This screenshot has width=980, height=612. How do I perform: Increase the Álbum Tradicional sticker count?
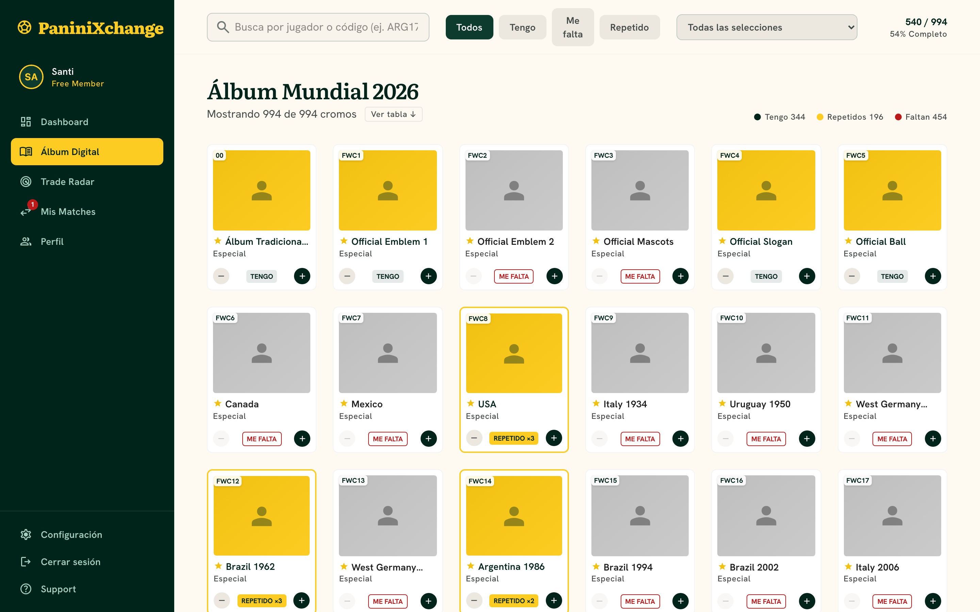(302, 276)
